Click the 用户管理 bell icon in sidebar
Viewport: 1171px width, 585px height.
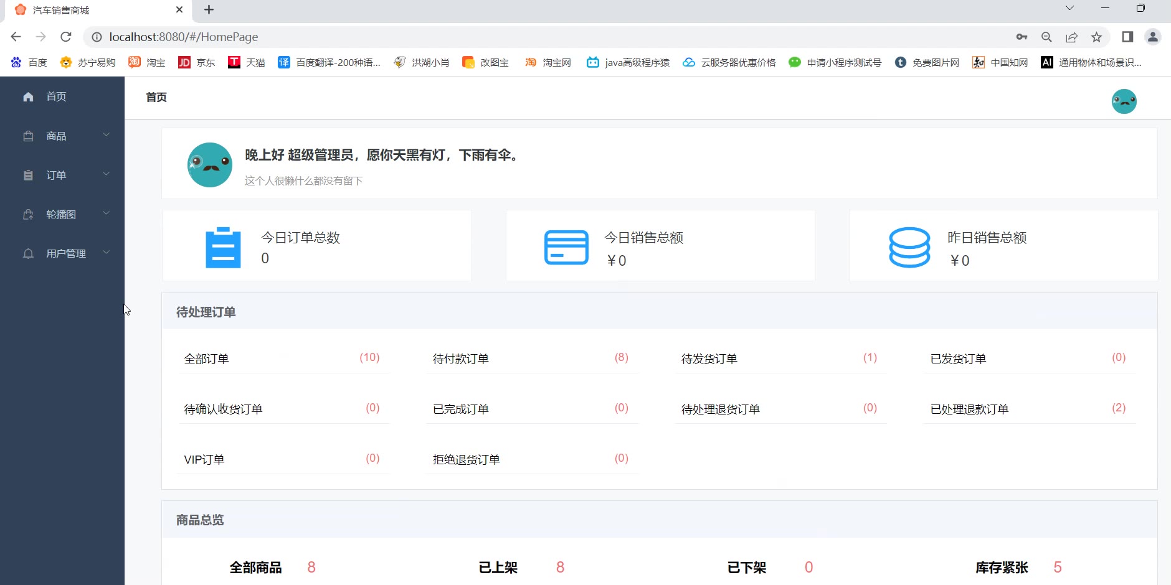click(28, 254)
